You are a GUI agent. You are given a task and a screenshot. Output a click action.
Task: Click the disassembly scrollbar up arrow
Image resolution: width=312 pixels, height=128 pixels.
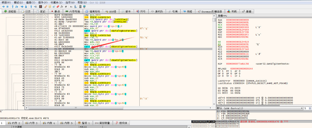coord(214,16)
